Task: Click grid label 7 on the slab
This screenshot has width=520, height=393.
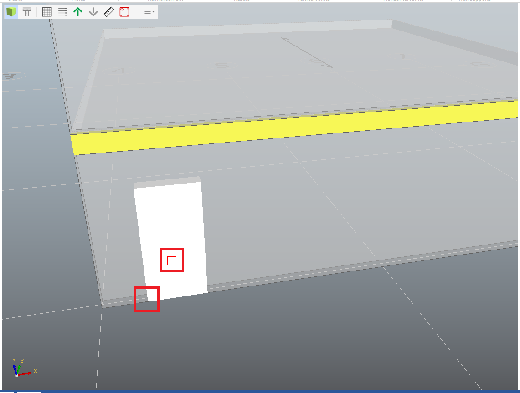Action: [398, 57]
